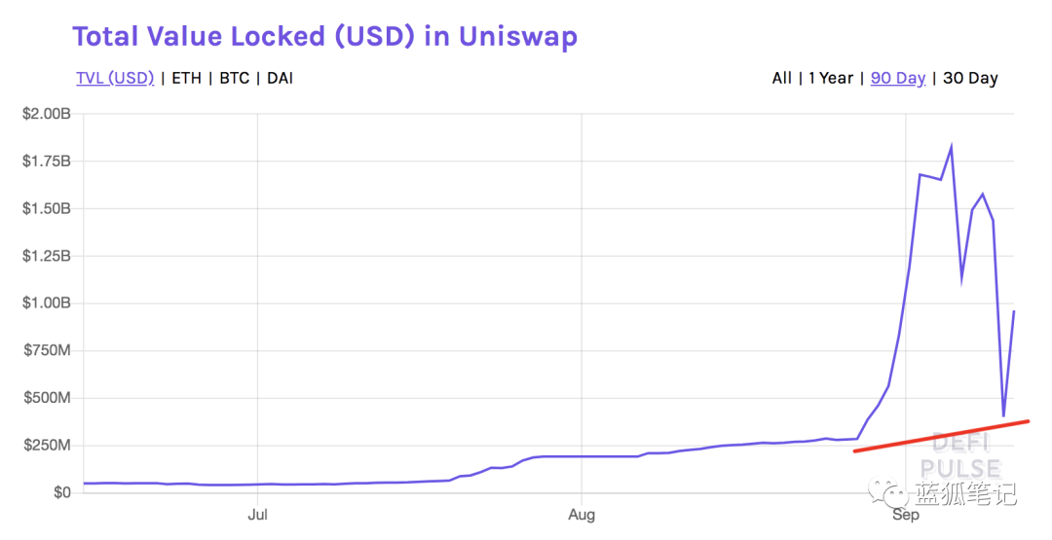Pick the 30 Day time range
Image resolution: width=1052 pixels, height=540 pixels.
(x=970, y=78)
